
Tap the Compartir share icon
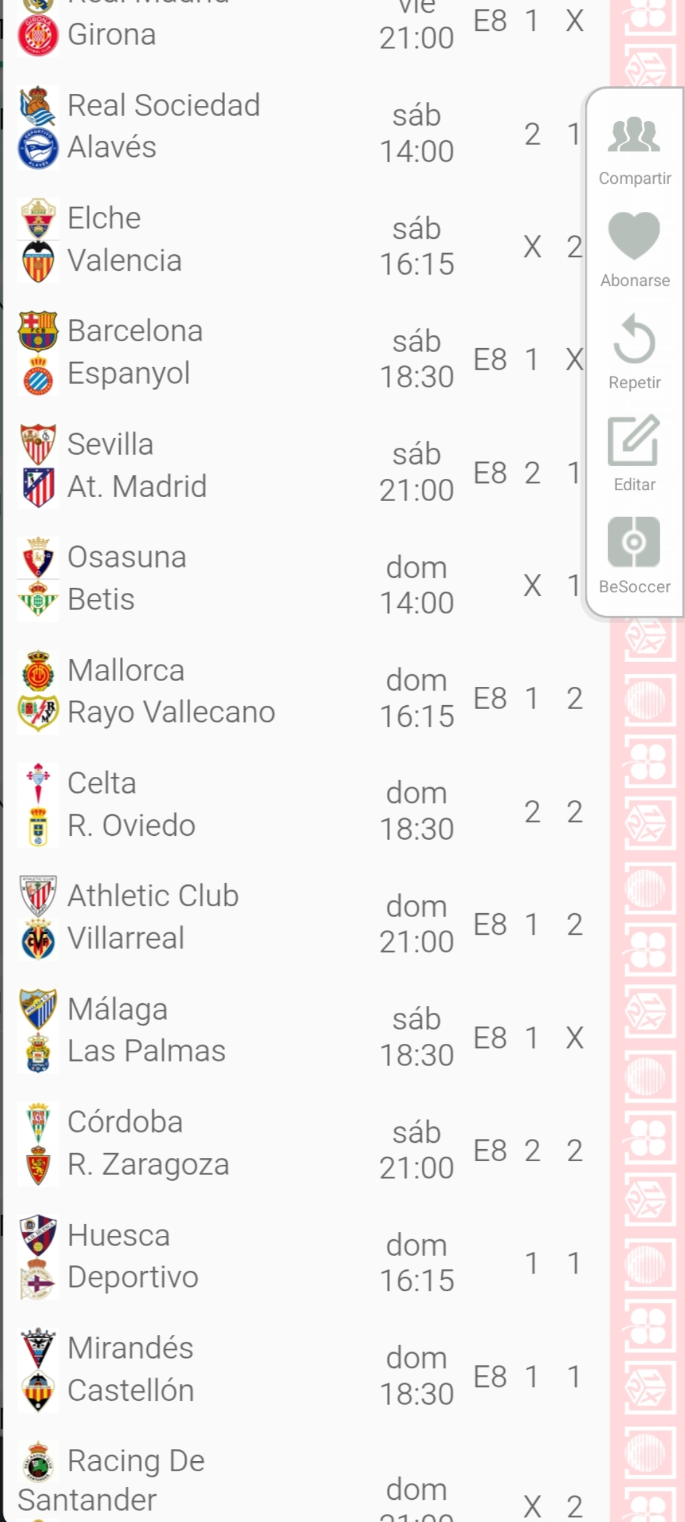634,134
